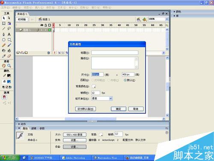The image size is (214, 161).
Task: Click the stroke color swatch
Action: [9, 76]
